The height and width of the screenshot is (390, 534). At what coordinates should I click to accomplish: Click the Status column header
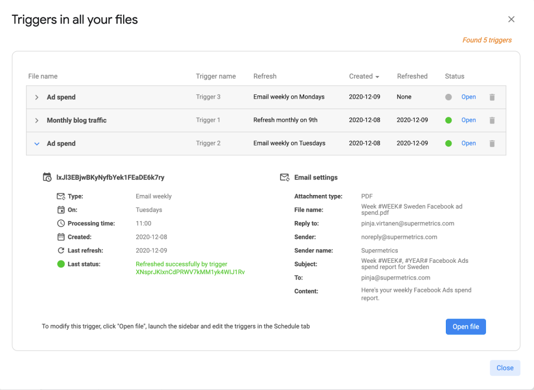454,77
